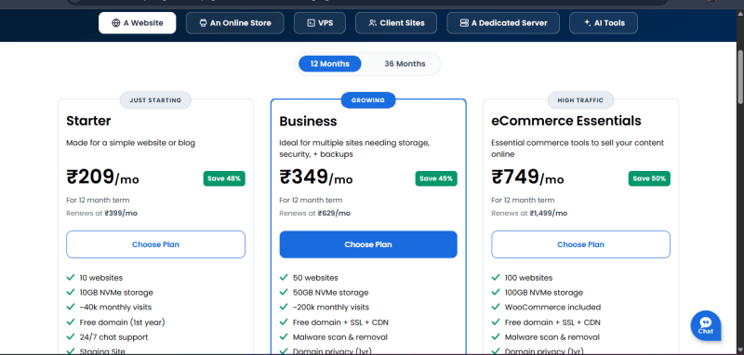The image size is (744, 355).
Task: Open A Dedicated Server tab
Action: click(503, 22)
